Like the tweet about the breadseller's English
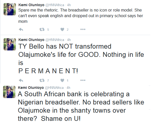 [x=62, y=30]
